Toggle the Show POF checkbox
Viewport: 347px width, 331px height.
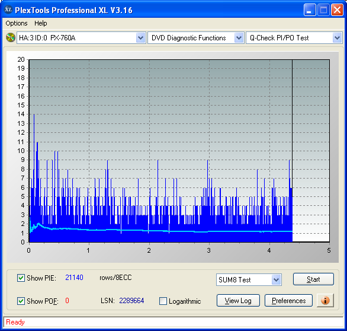point(21,301)
